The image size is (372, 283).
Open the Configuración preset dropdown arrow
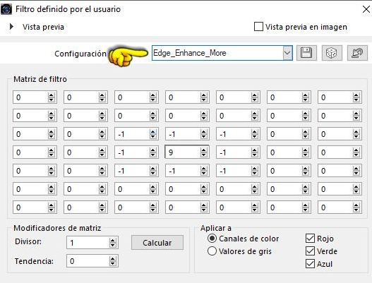pos(287,53)
